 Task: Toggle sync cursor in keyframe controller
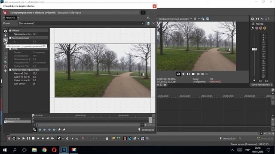pos(35,130)
